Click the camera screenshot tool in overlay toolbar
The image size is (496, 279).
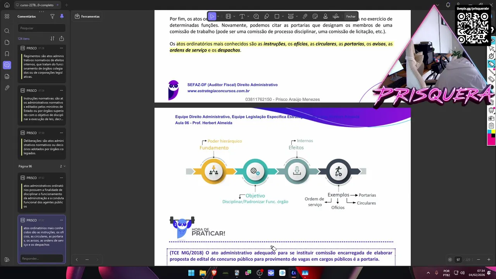point(491,118)
